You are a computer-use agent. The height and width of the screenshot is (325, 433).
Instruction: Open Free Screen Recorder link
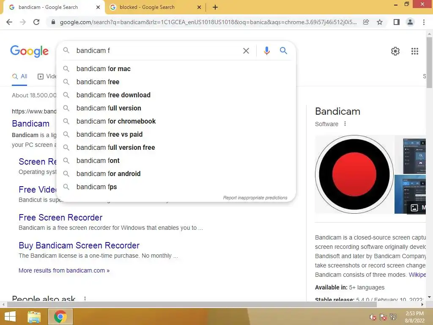point(60,218)
